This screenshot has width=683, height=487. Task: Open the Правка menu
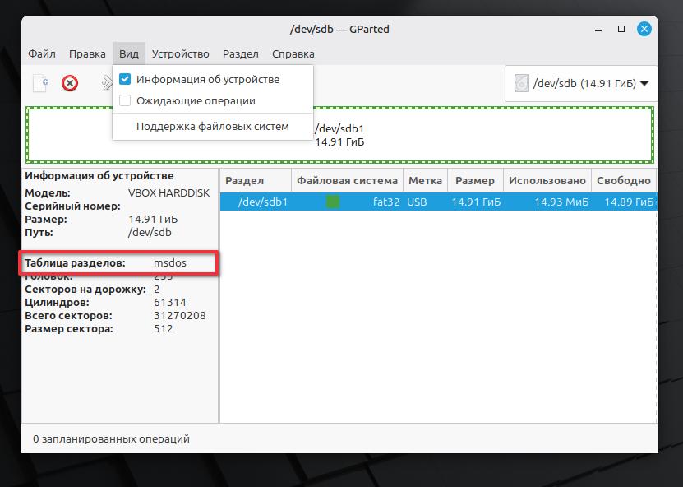click(87, 53)
